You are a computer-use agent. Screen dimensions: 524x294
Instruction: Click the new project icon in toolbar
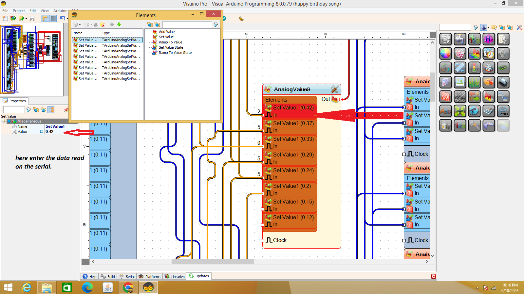click(5, 18)
